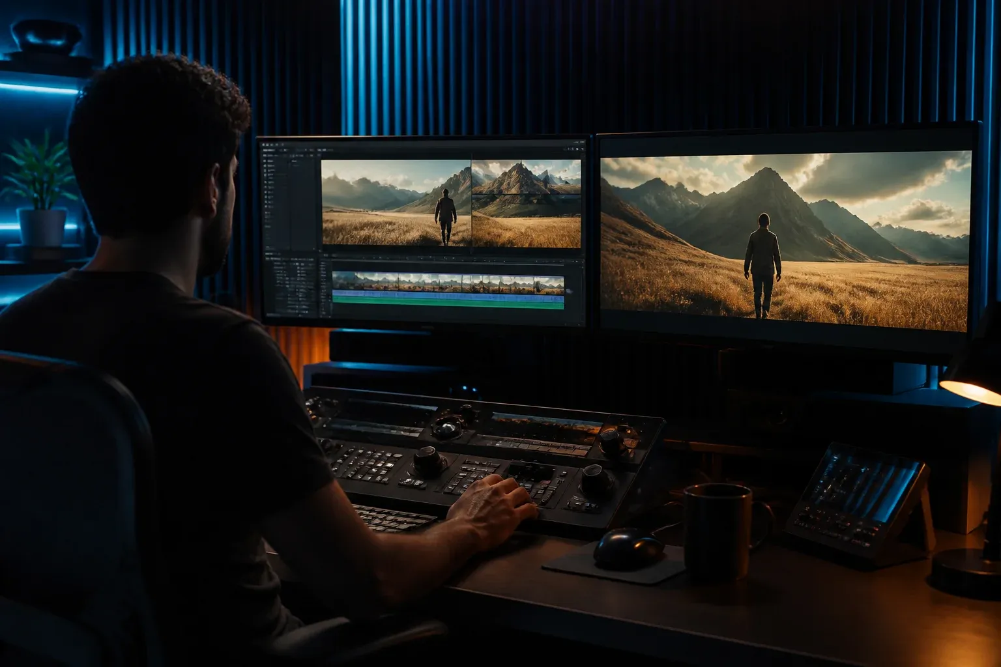Select the filmstrip video clip in the timeline
The image size is (1001, 667).
pos(448,281)
